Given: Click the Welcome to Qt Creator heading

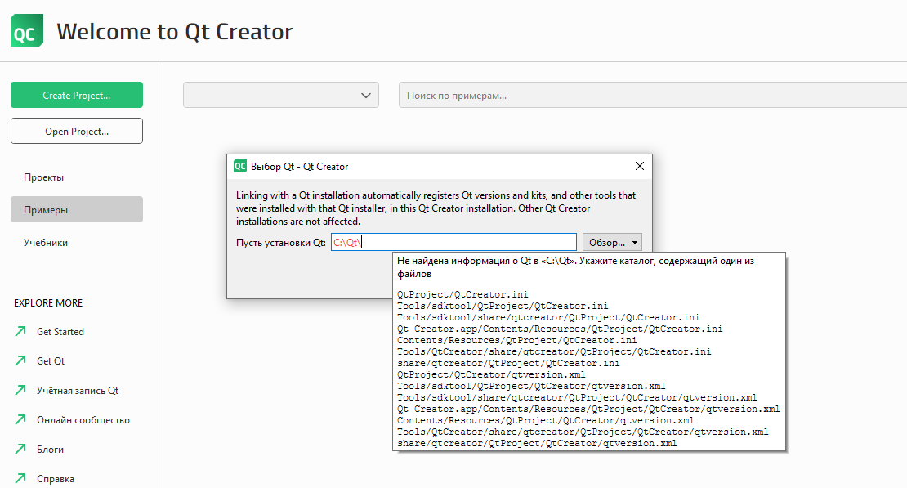Looking at the screenshot, I should point(175,32).
